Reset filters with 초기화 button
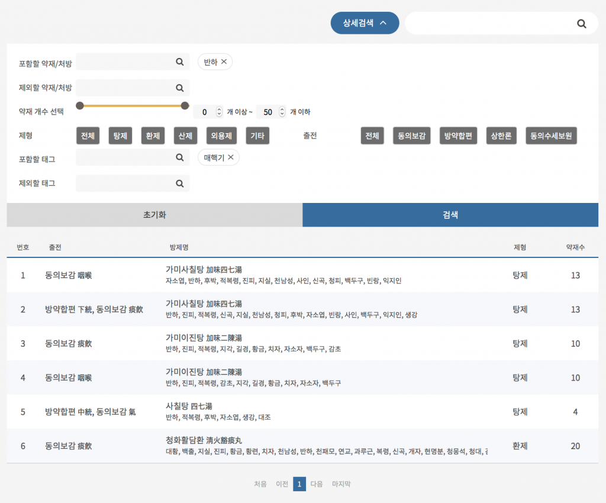Image resolution: width=606 pixels, height=503 pixels. coord(154,215)
